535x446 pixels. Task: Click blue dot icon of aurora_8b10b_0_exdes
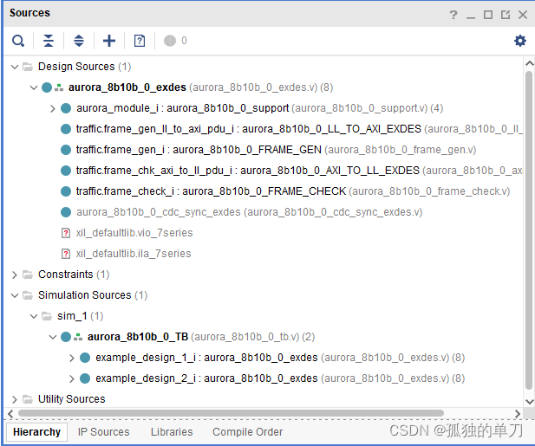tap(47, 87)
